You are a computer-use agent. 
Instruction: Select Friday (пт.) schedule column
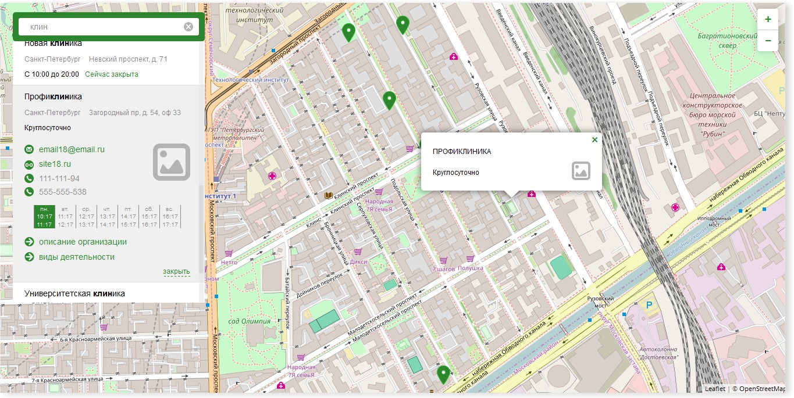[128, 216]
